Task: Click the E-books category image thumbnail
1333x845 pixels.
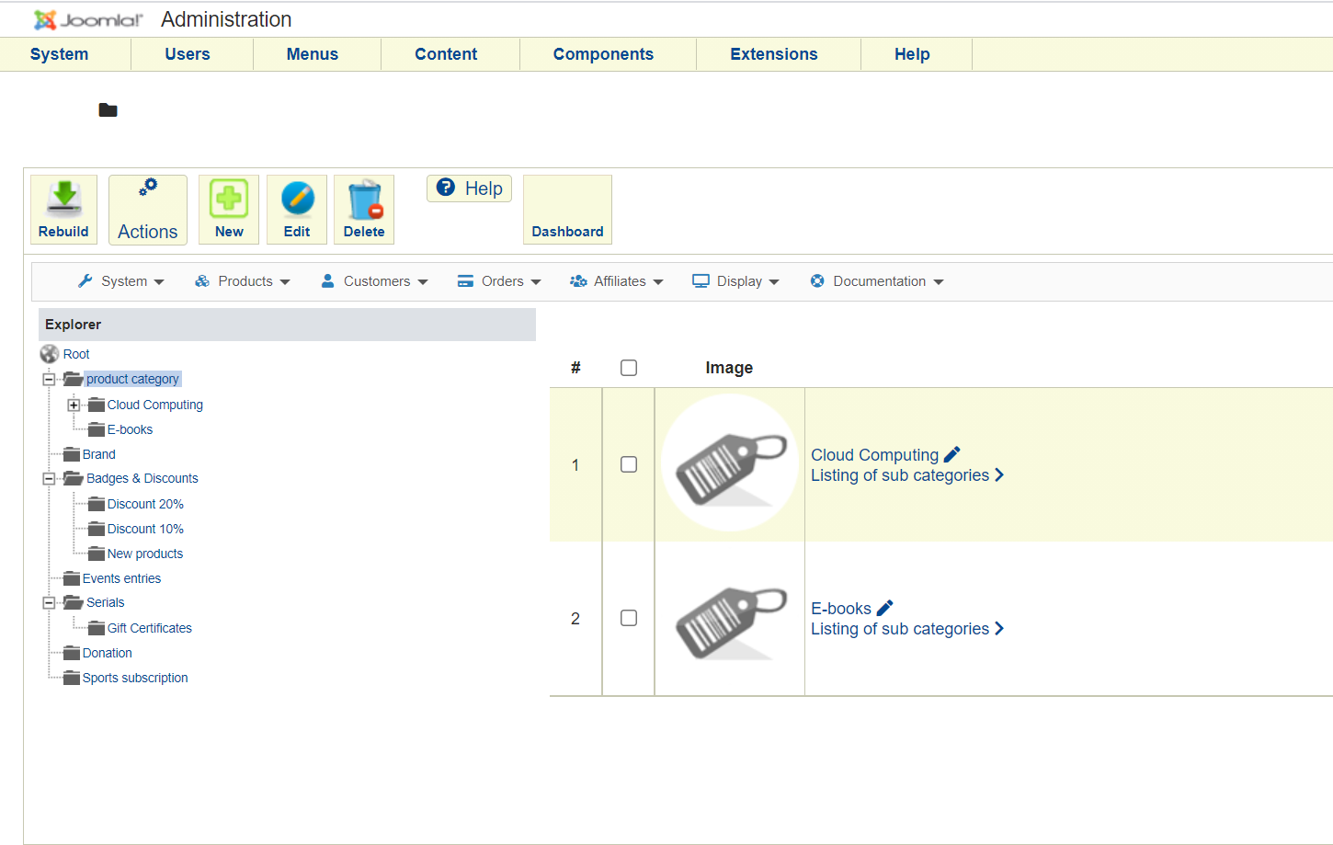Action: point(730,619)
